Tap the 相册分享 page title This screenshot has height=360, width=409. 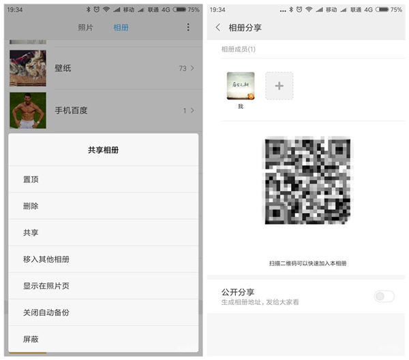pyautogui.click(x=245, y=27)
